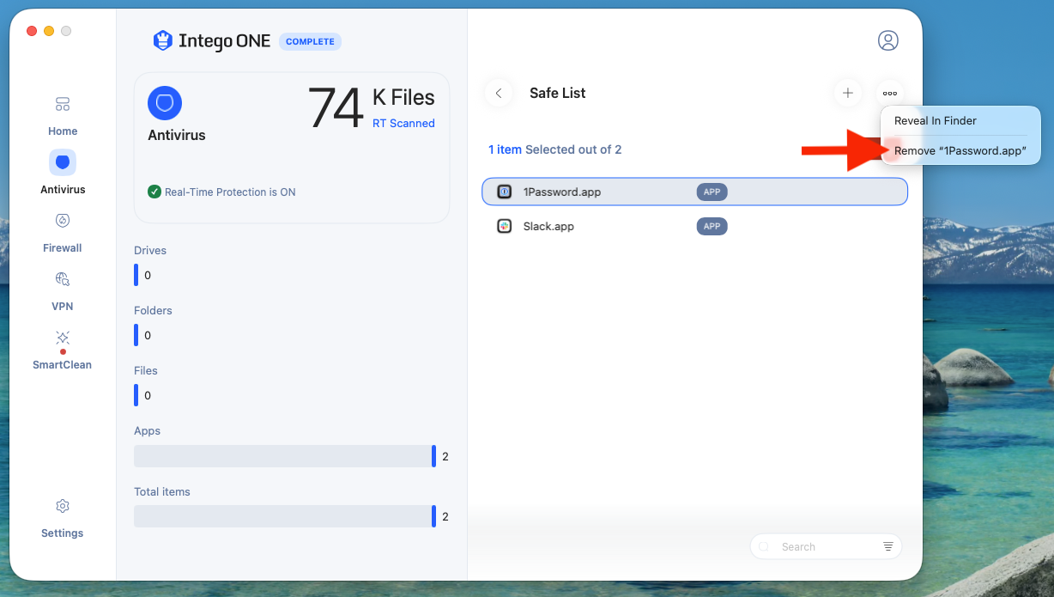
Task: Open Settings gear at sidebar bottom
Action: tap(63, 518)
